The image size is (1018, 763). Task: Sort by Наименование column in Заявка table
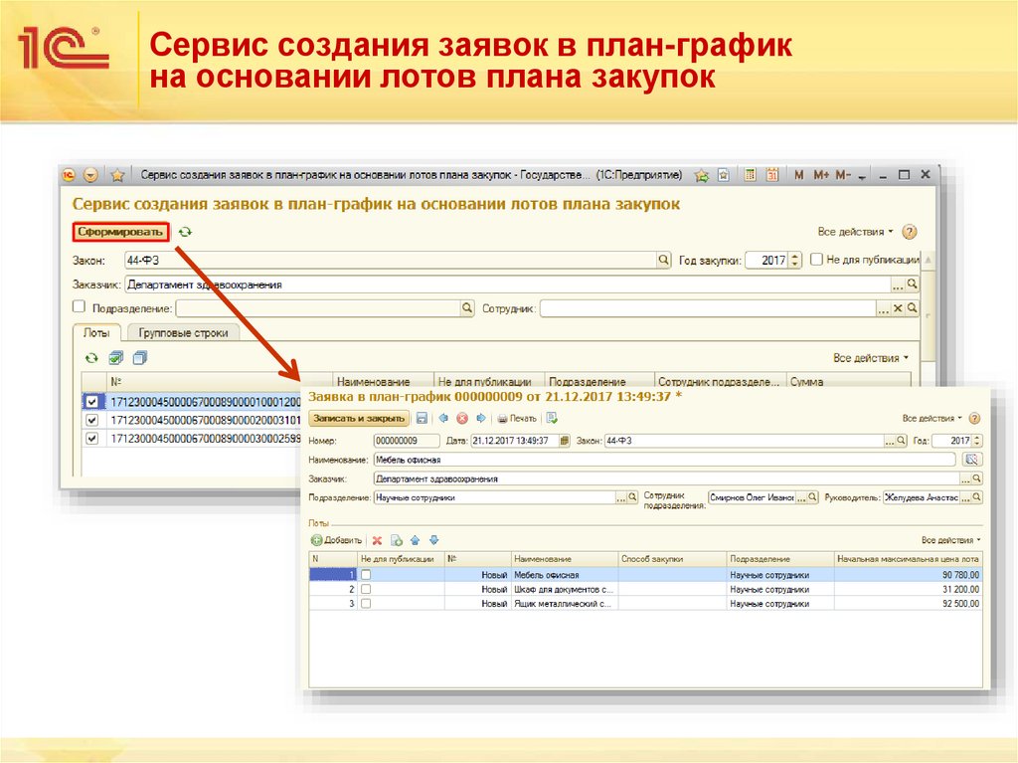(565, 559)
